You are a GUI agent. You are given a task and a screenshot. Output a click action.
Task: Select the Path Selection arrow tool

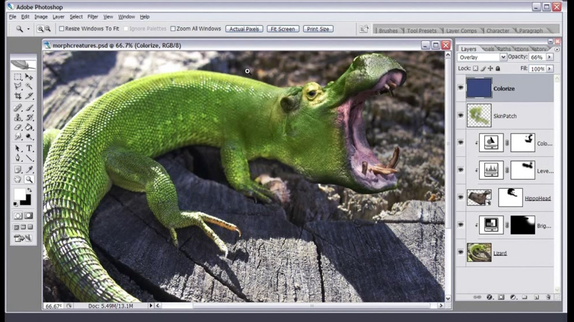click(x=18, y=148)
